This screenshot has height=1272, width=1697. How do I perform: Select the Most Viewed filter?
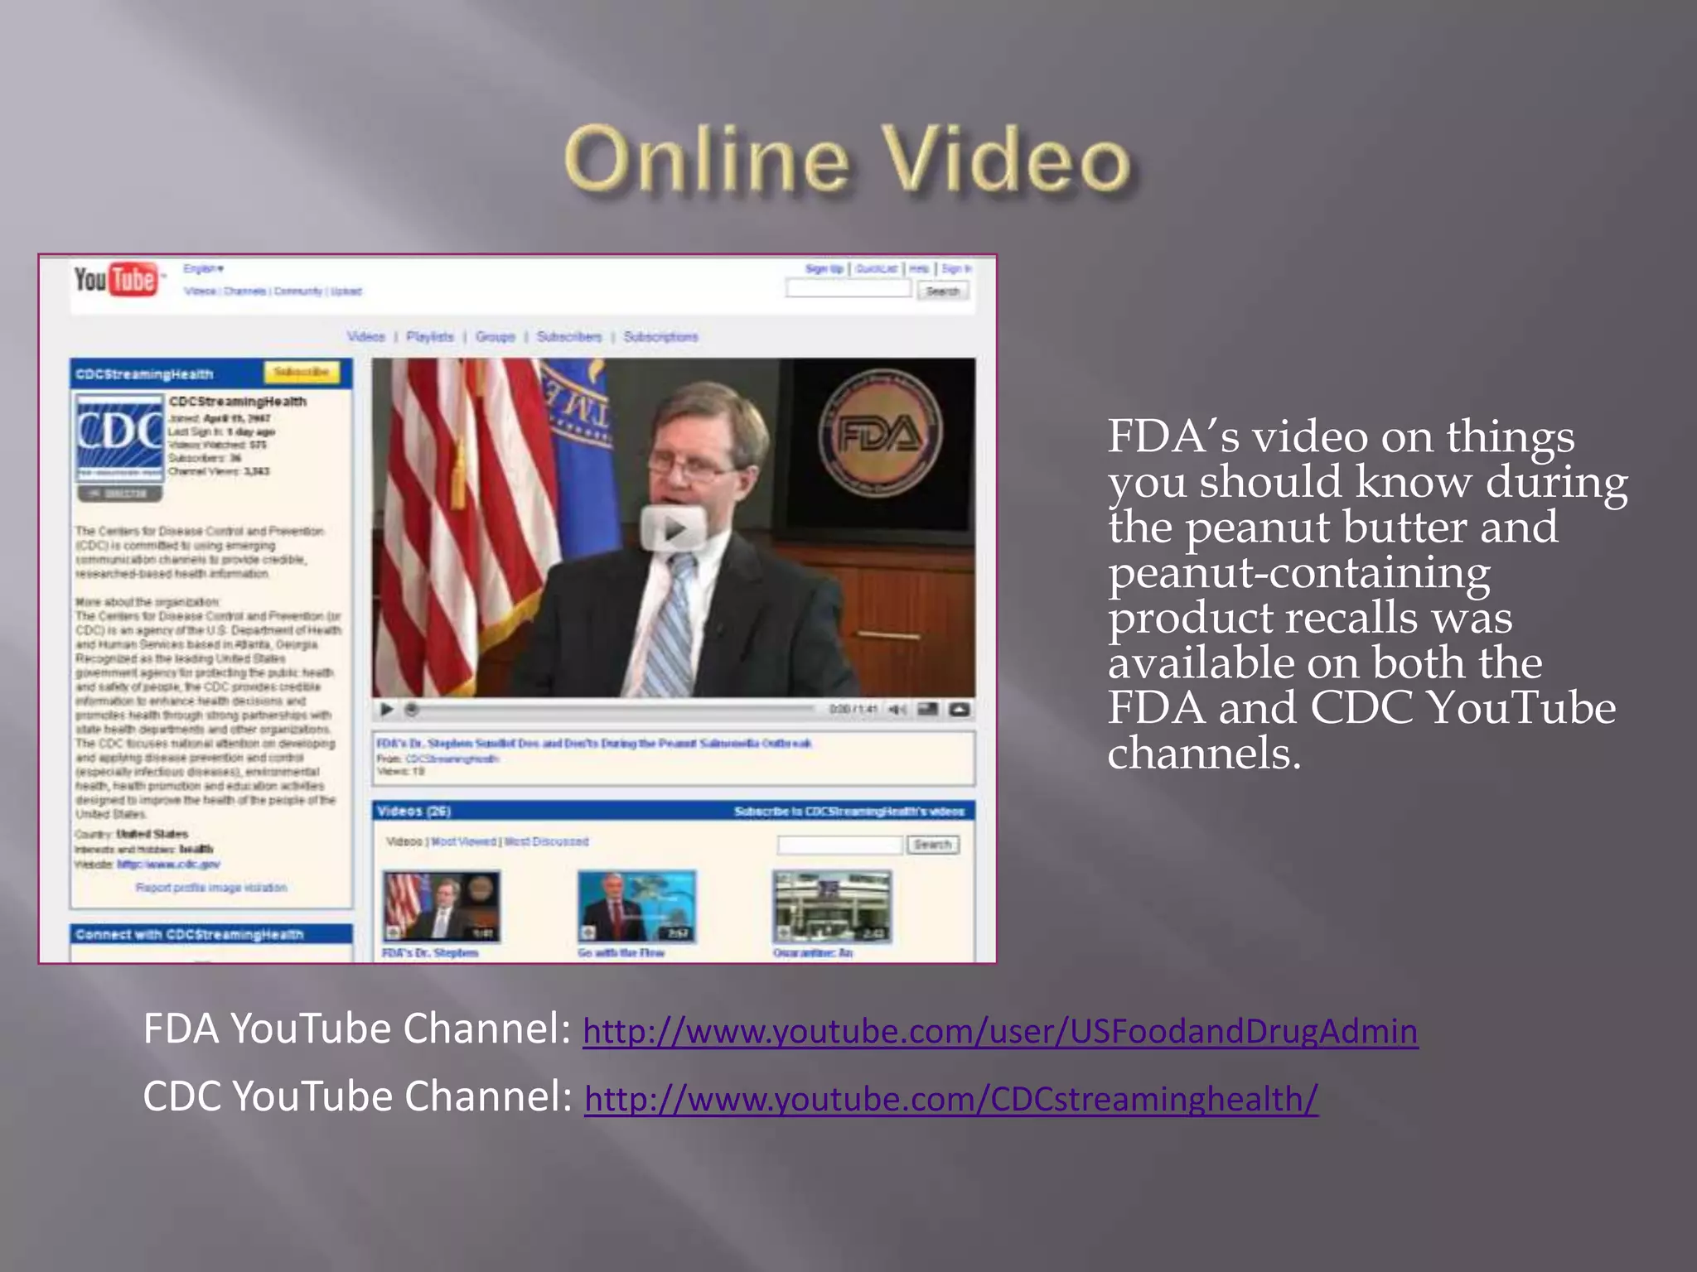click(x=464, y=841)
